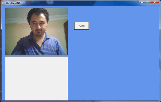Close the WebCamXNA window
This screenshot has width=161, height=102.
click(x=155, y=2)
